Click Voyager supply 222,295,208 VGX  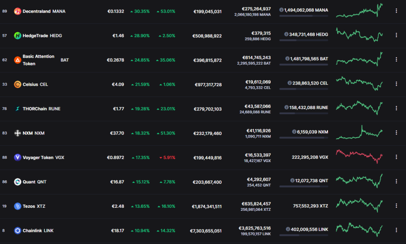click(310, 157)
